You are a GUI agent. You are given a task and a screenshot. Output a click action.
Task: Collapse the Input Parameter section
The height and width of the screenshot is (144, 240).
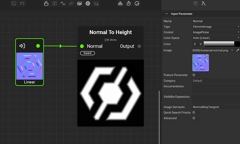(x=167, y=14)
